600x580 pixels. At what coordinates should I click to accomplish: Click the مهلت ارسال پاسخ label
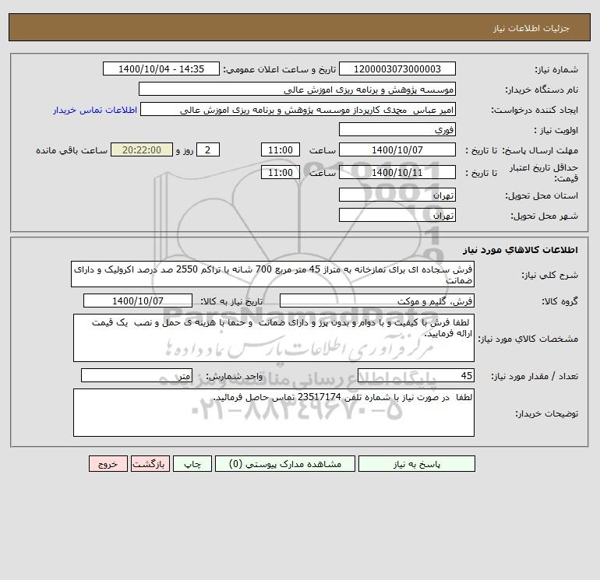(x=540, y=150)
